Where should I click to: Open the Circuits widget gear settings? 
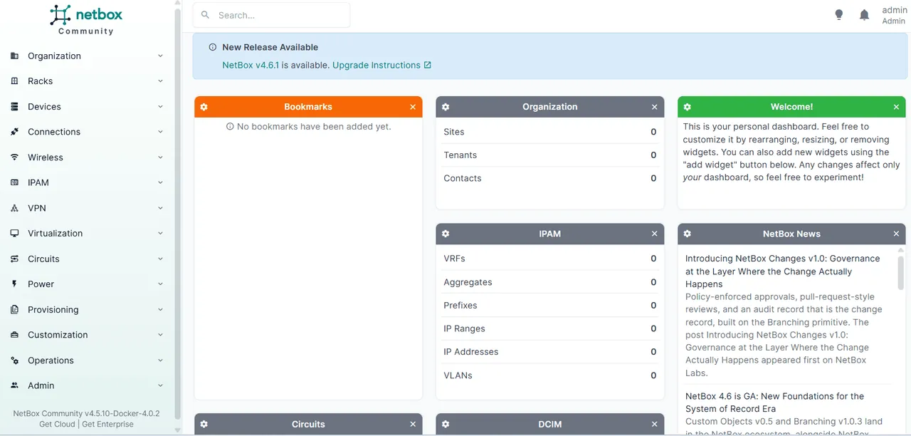[x=204, y=425]
